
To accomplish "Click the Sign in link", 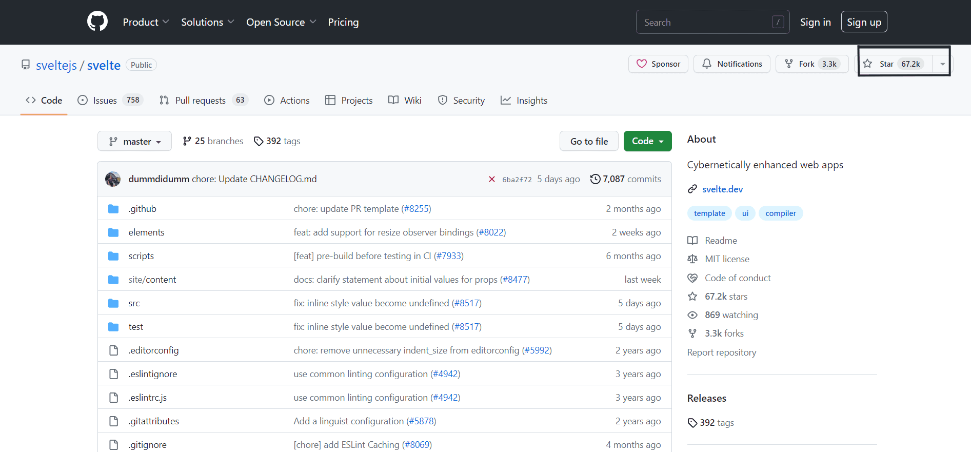I will pos(815,22).
